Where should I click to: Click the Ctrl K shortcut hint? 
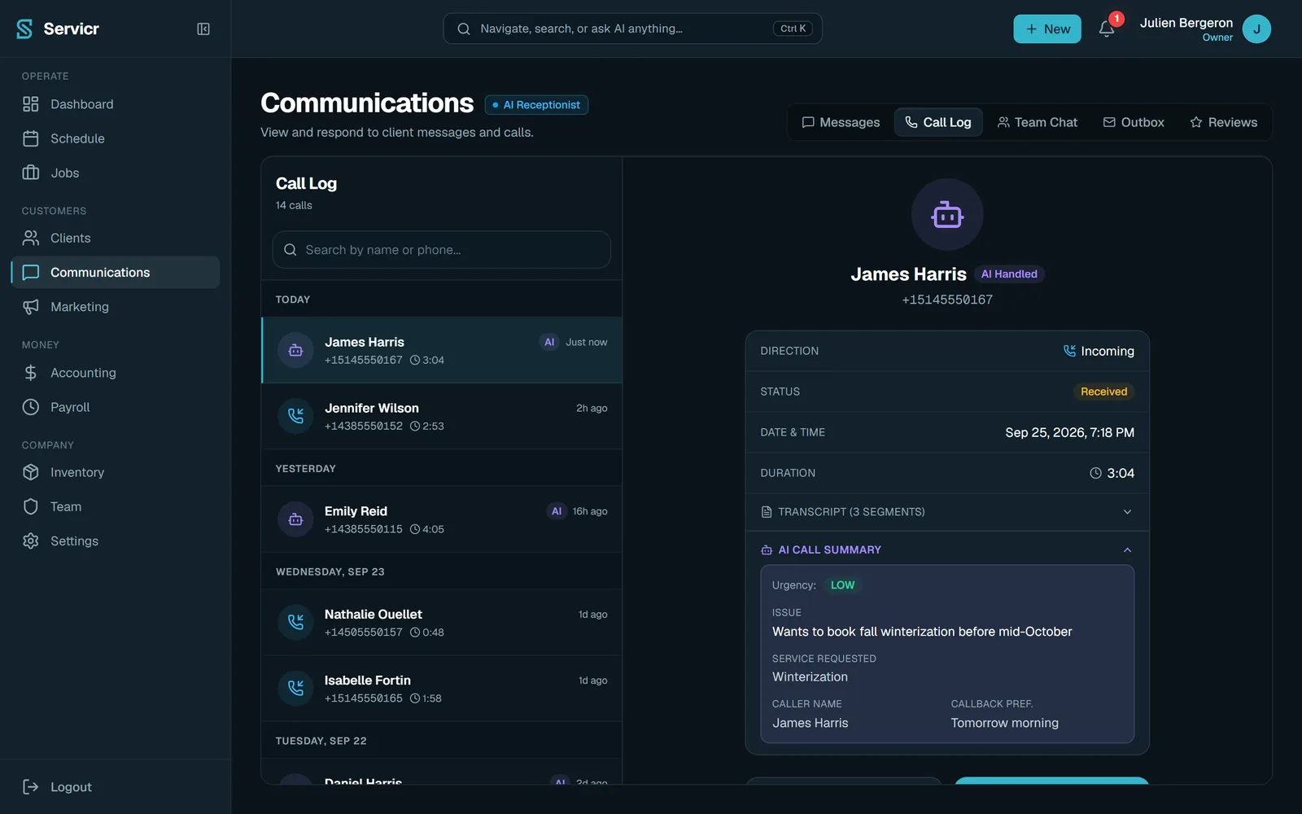click(793, 28)
